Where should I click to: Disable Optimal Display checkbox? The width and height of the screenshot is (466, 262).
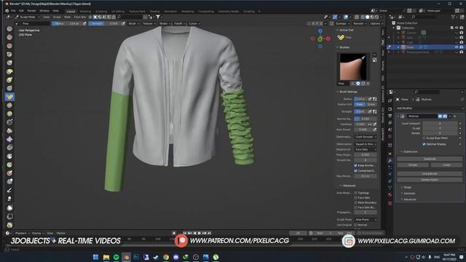tap(424, 144)
